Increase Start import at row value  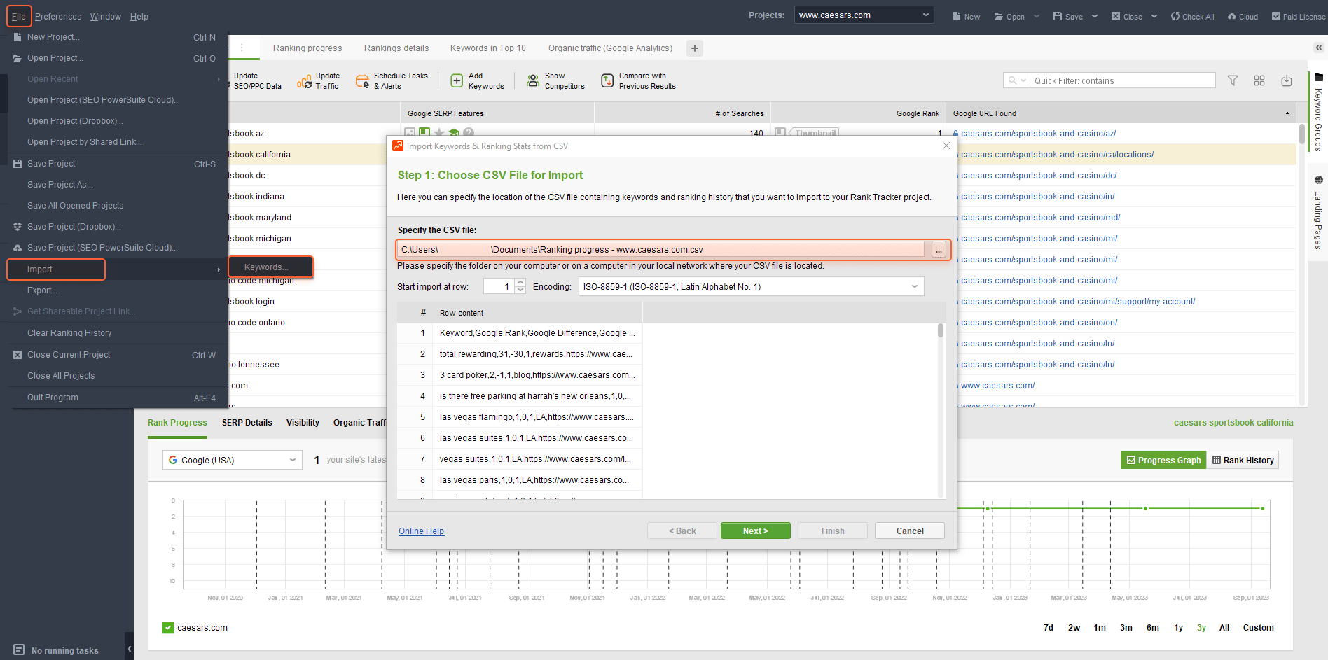click(520, 283)
